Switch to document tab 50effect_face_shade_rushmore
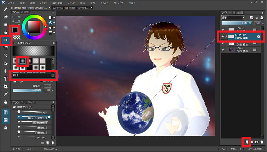The width and height of the screenshot is (267, 152). pos(71,8)
